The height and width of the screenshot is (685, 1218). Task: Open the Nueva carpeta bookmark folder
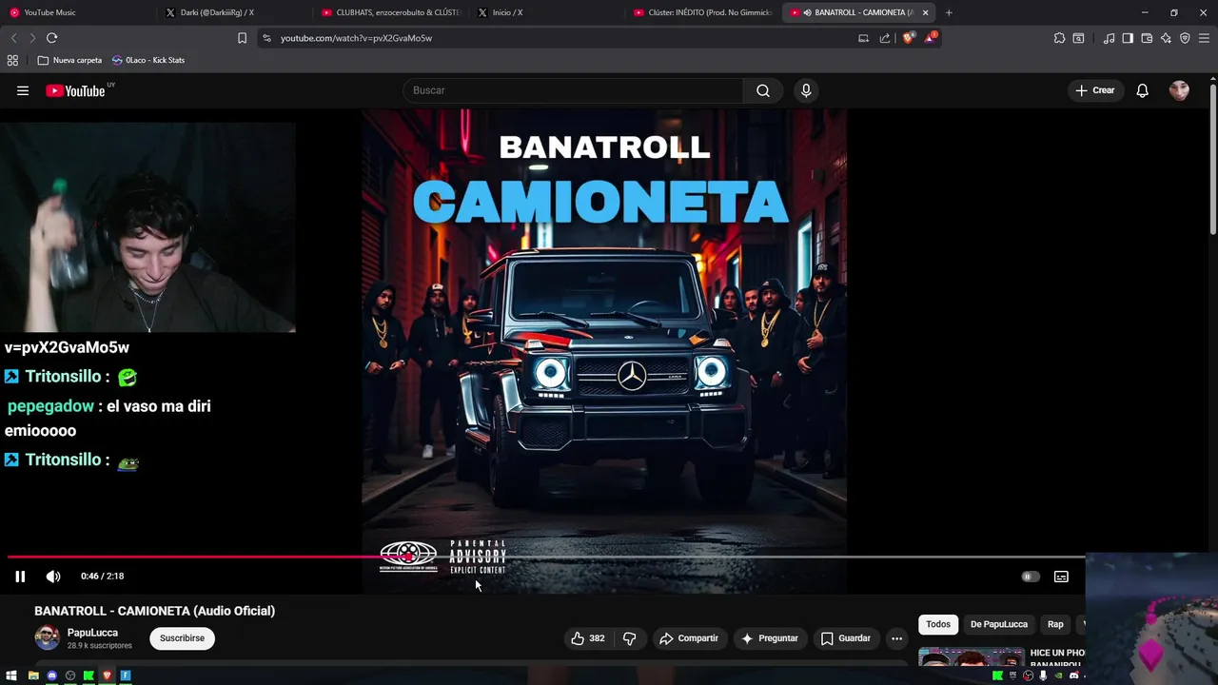(x=69, y=60)
